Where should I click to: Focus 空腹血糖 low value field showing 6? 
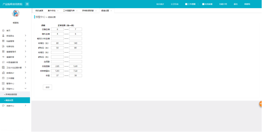pos(57,29)
